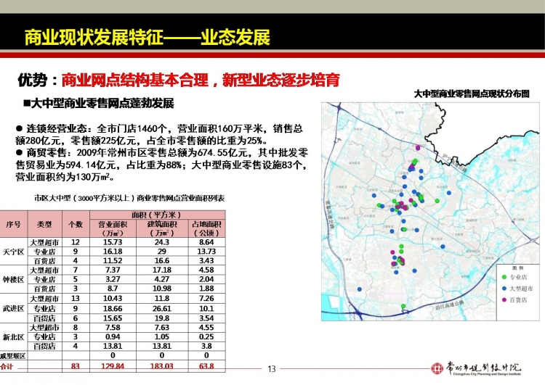Click the 占地面积 column header
This screenshot has height=385, width=545.
(206, 228)
